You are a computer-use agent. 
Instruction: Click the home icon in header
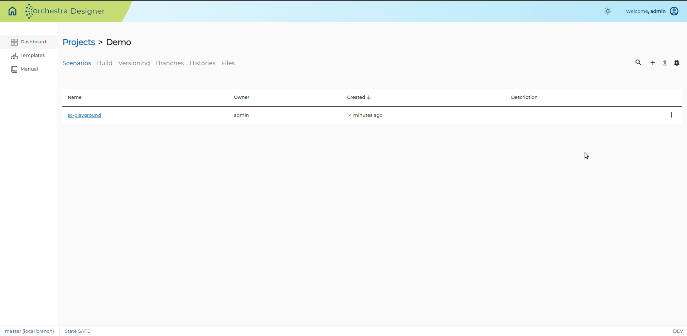click(13, 11)
